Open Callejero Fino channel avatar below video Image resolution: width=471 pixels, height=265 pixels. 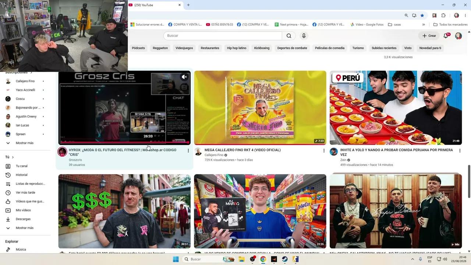[x=198, y=152]
